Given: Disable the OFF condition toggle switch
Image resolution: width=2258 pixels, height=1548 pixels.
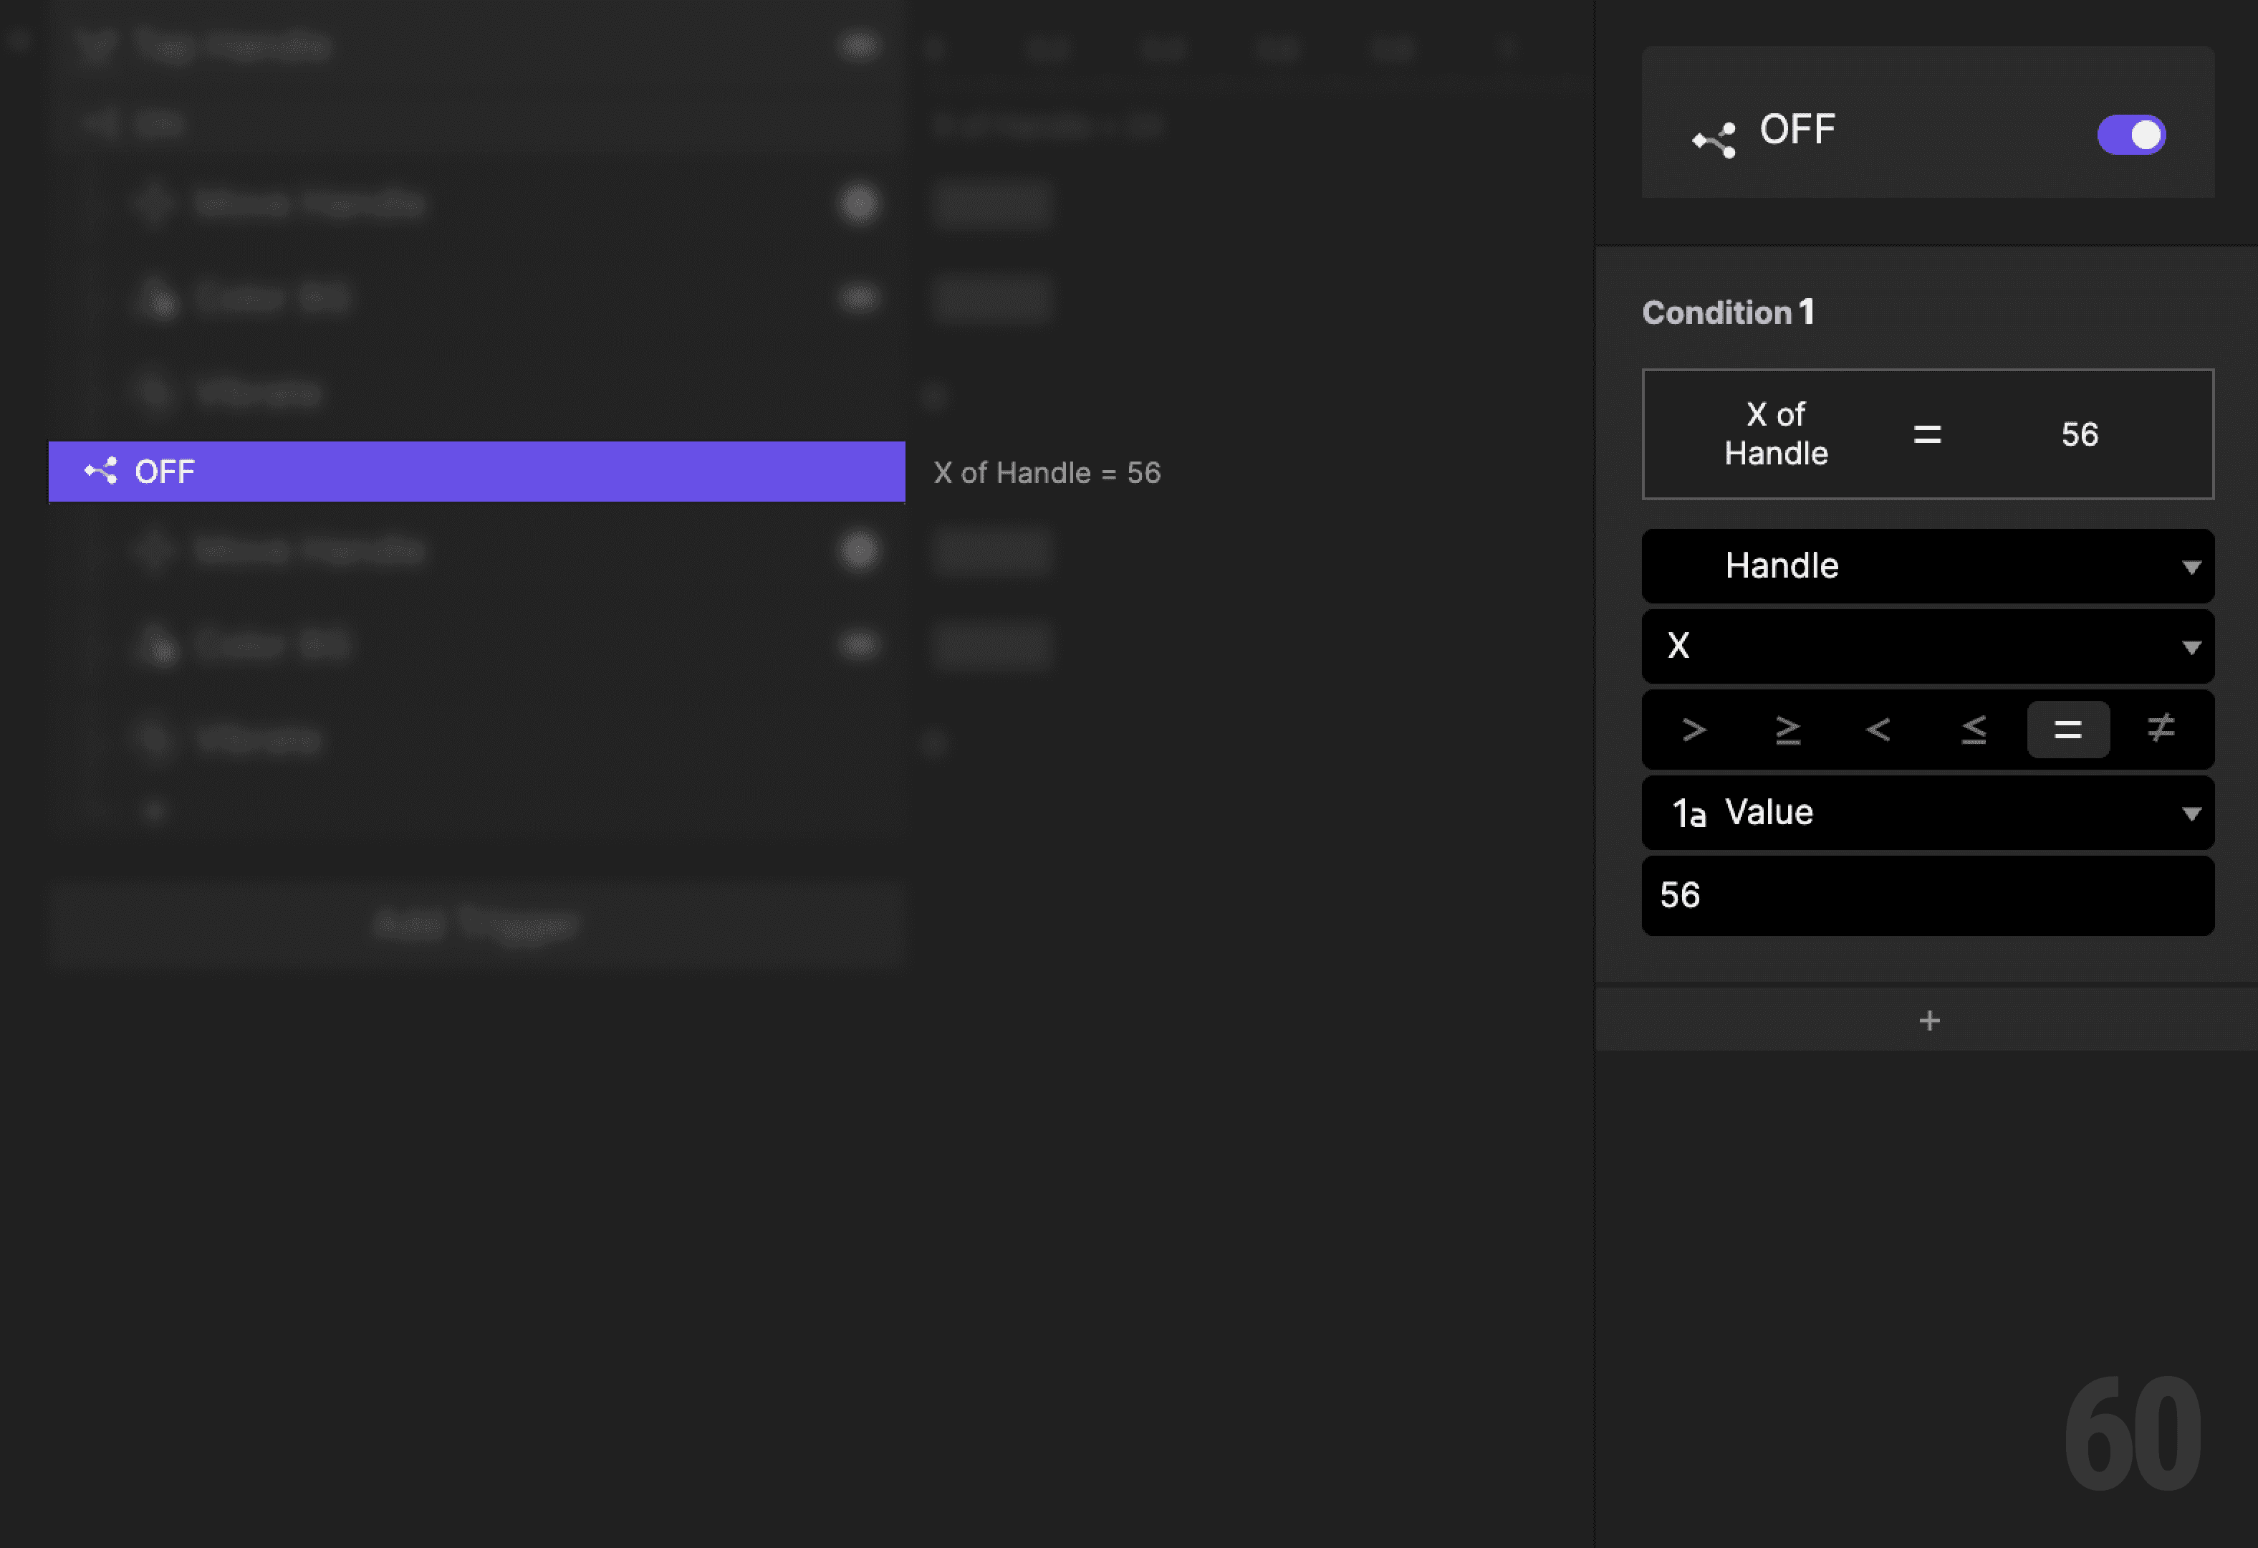Looking at the screenshot, I should click(2132, 135).
